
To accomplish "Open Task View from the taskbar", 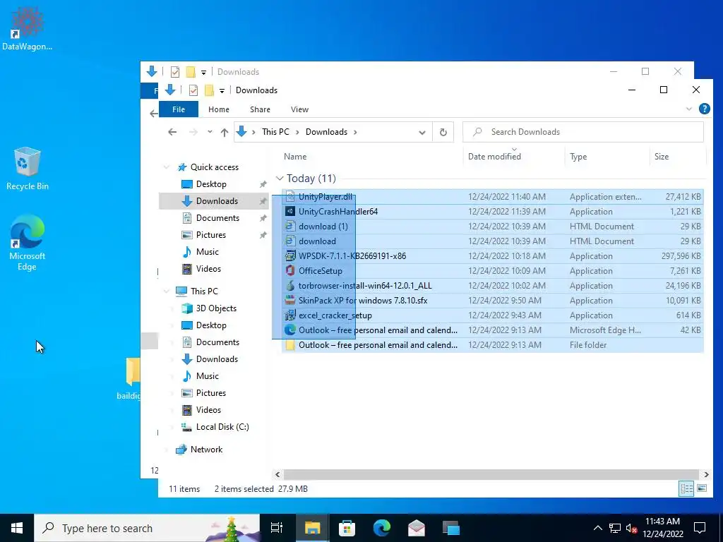I will click(x=277, y=528).
